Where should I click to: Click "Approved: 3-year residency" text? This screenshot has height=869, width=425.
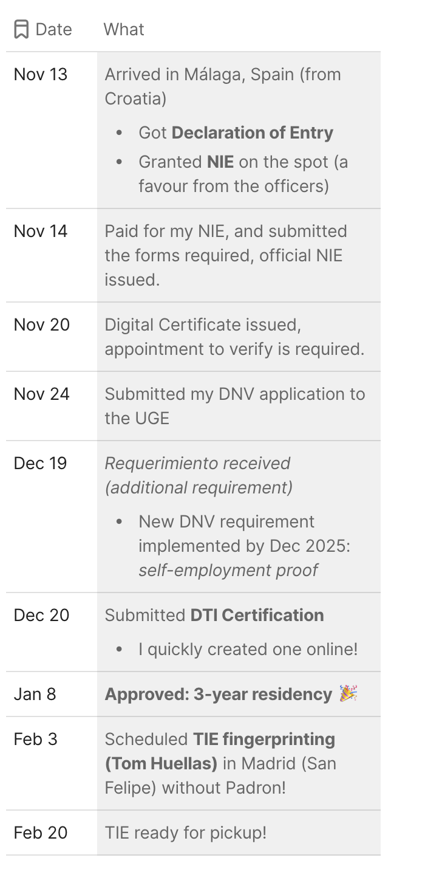(219, 694)
